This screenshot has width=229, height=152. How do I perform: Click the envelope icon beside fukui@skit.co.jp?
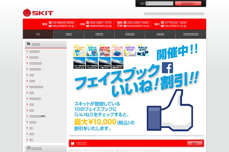pos(162,26)
